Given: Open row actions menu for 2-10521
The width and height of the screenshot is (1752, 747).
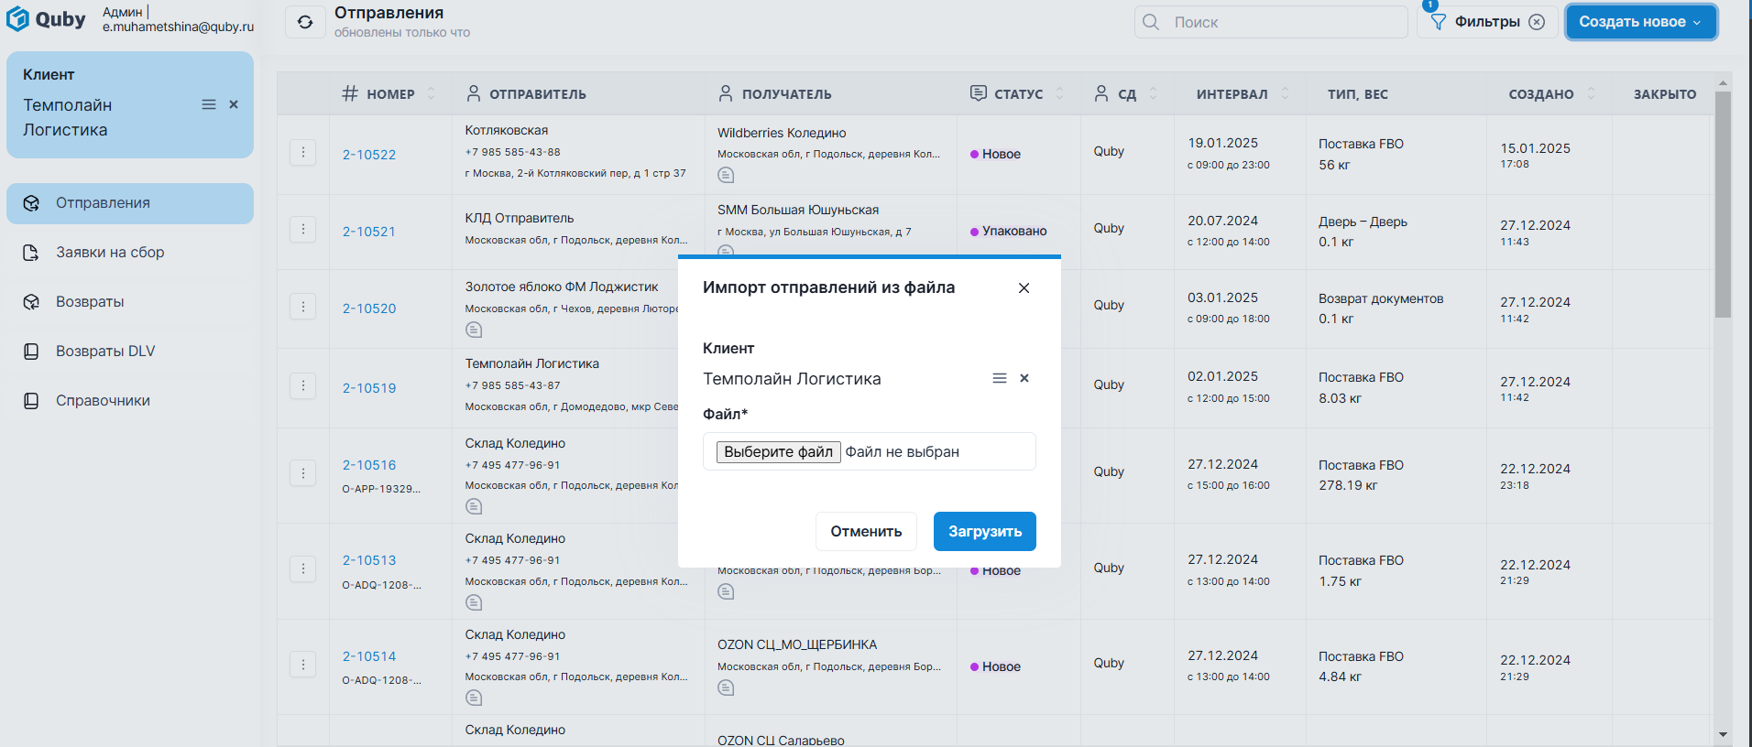Looking at the screenshot, I should point(303,229).
